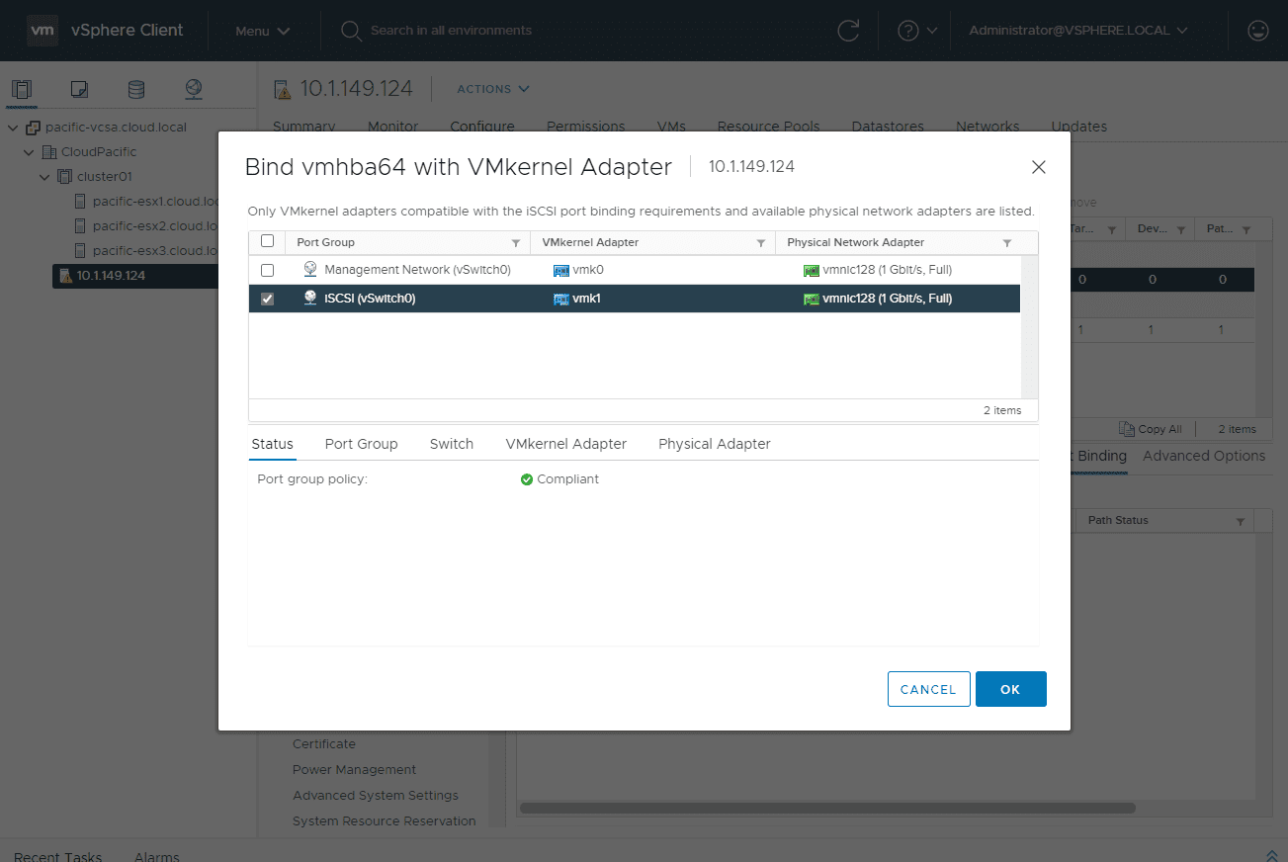This screenshot has width=1288, height=862.
Task: Filter the VMkernel Adapter column
Action: pos(761,243)
